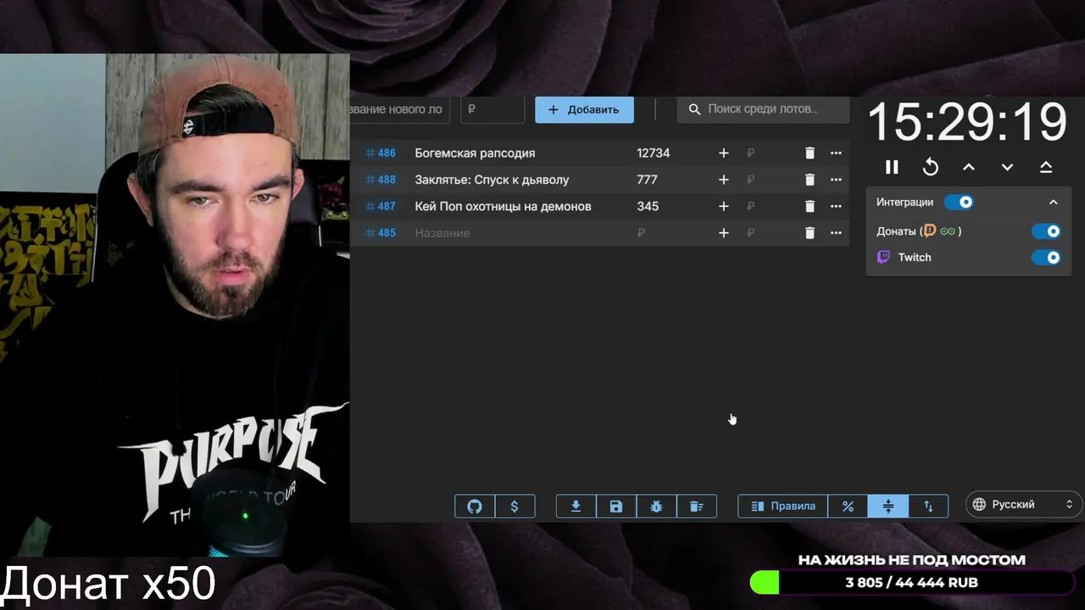Click extra ruble field on Богемская рапсодия row
Viewport: 1085px width, 610px height.
pyautogui.click(x=767, y=153)
